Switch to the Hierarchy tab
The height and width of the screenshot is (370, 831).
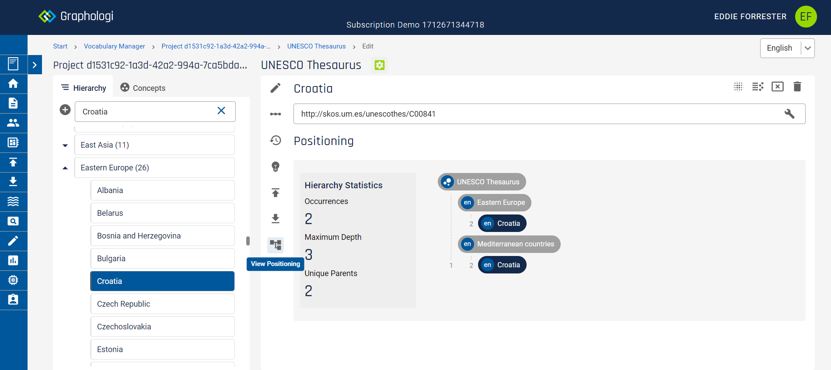pyautogui.click(x=83, y=88)
